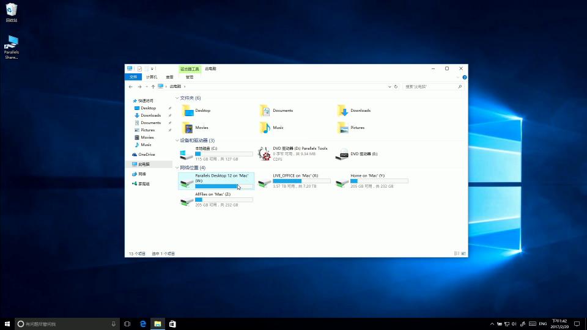
Task: Switch to details view in status bar
Action: tap(457, 253)
